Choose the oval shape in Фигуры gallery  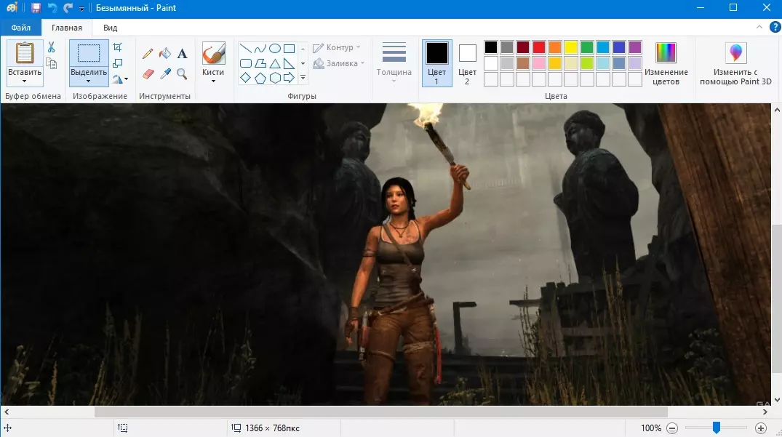(x=274, y=49)
